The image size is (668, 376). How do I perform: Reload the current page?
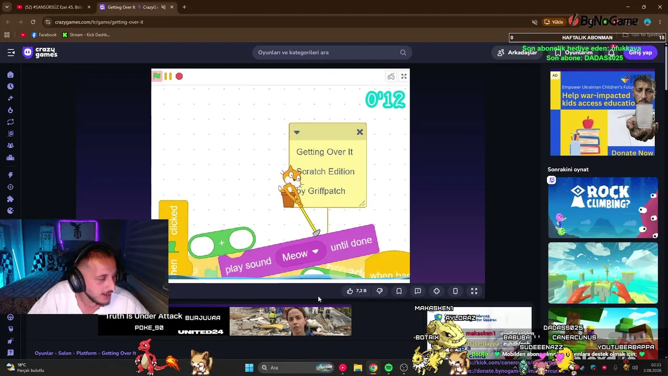pos(33,22)
